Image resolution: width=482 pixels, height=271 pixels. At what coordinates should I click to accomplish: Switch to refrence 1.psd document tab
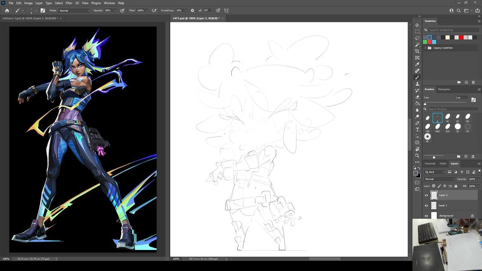[30, 18]
